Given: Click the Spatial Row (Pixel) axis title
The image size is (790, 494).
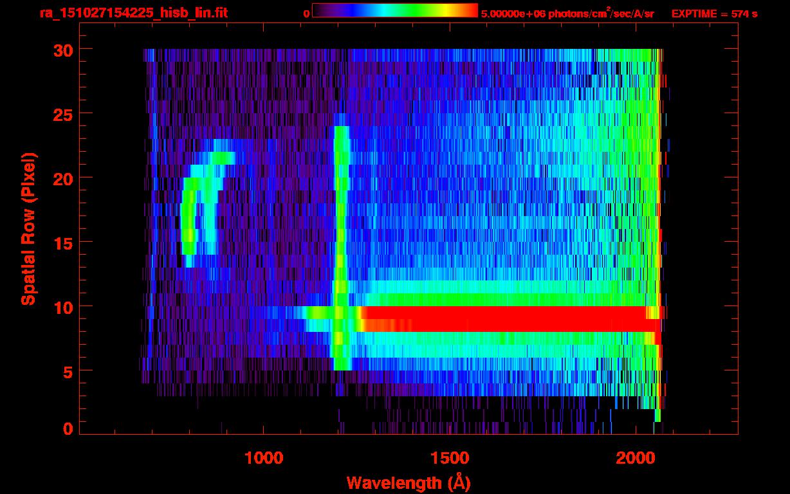Looking at the screenshot, I should pos(28,228).
